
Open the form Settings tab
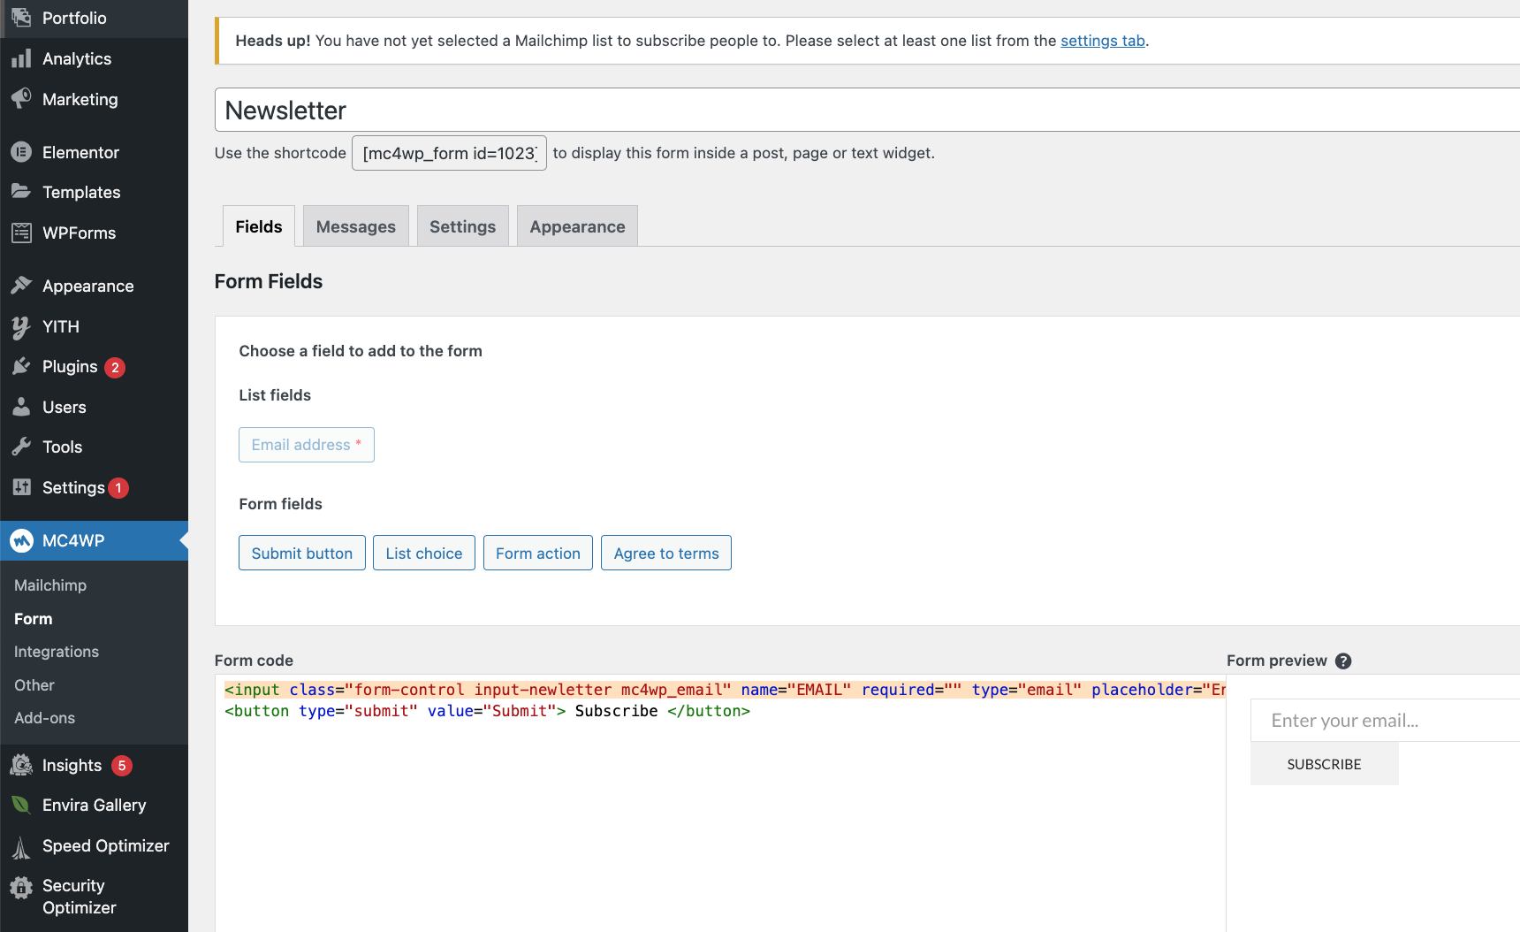pyautogui.click(x=462, y=226)
